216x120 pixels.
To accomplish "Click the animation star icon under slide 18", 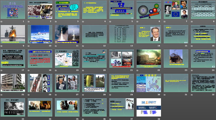I will point(28,70).
